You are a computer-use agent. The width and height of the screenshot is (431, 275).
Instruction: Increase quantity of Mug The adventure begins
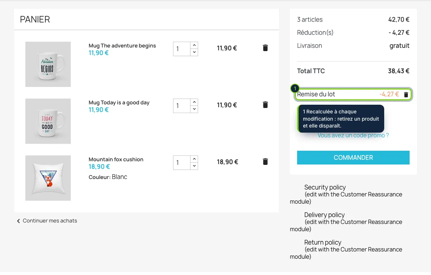coord(194,45)
